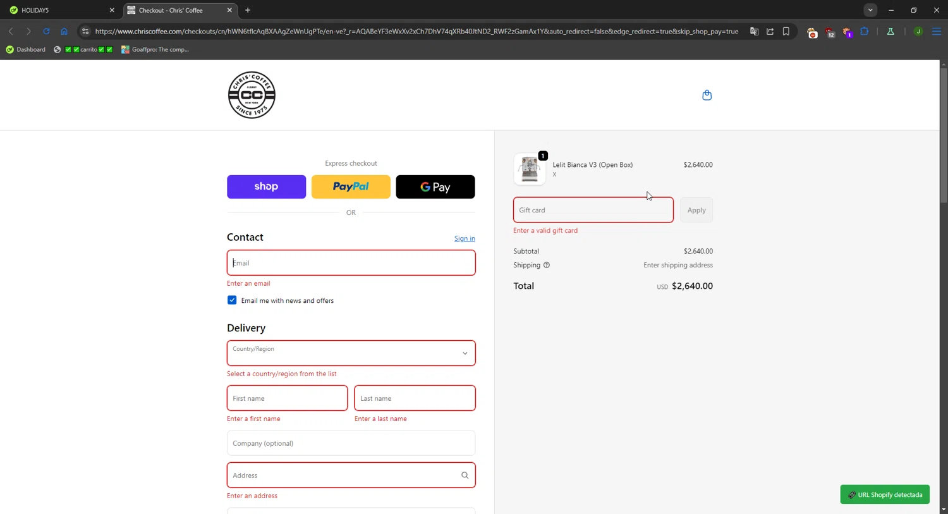Go back with the browser back arrow
The image size is (948, 514).
pos(11,31)
